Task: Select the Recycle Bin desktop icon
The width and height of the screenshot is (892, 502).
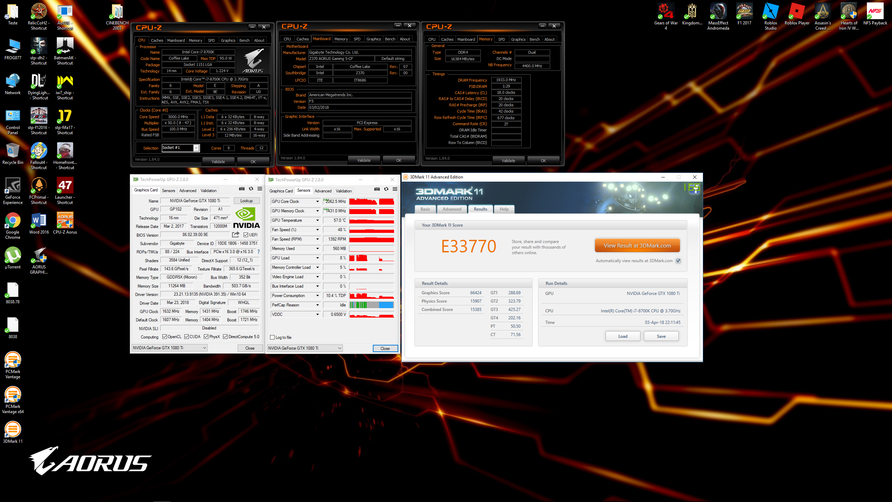Action: point(13,154)
